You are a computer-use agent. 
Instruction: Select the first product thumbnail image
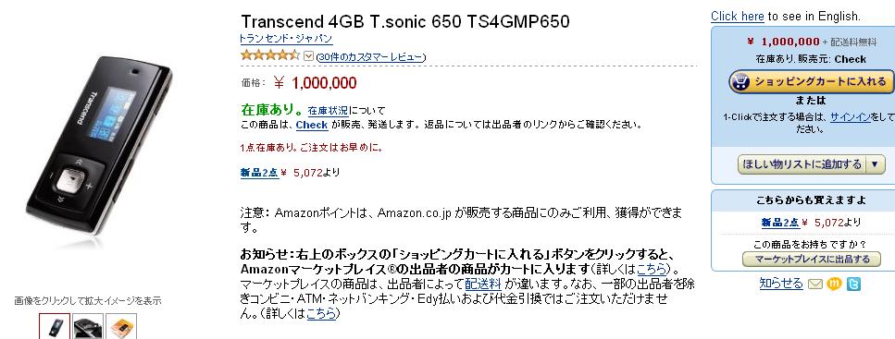pos(55,326)
